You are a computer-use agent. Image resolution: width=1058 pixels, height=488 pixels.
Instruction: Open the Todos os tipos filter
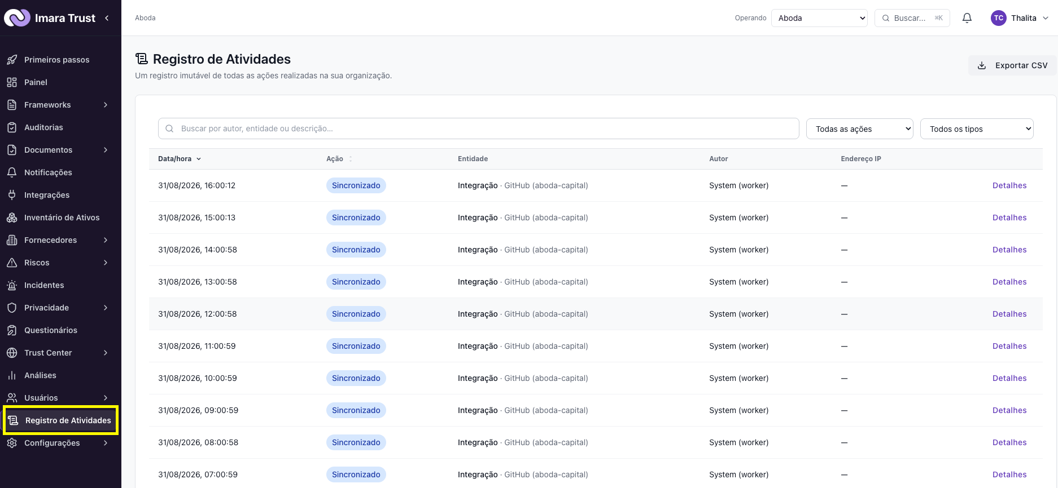(977, 129)
